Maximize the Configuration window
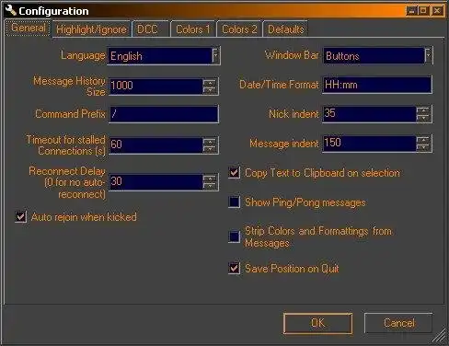Image resolution: width=449 pixels, height=346 pixels. [423, 11]
